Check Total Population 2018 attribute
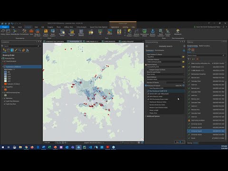This screenshot has width=228, height=171. pyautogui.click(x=148, y=88)
